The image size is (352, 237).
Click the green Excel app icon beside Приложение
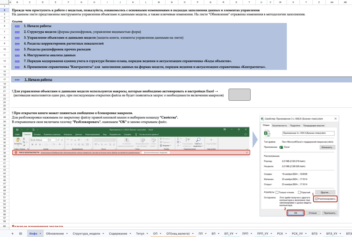pyautogui.click(x=281, y=147)
